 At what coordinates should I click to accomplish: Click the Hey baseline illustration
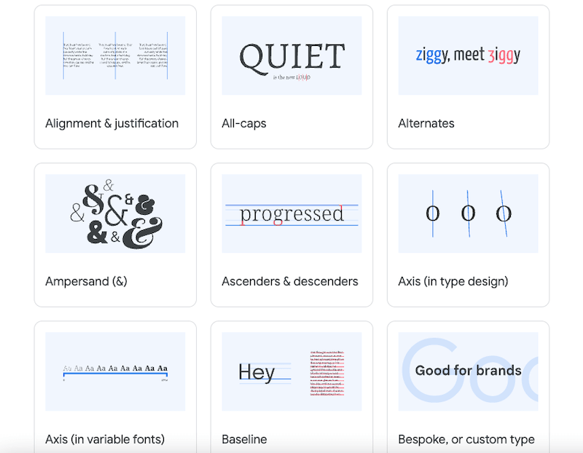point(291,371)
